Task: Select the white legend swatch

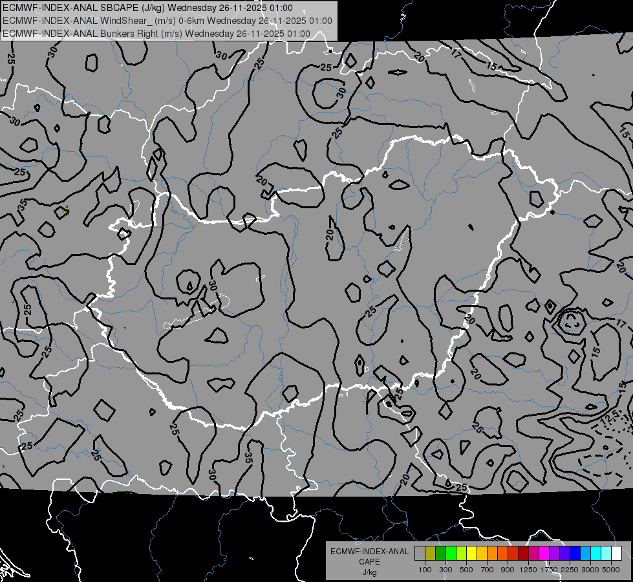Action: click(617, 553)
